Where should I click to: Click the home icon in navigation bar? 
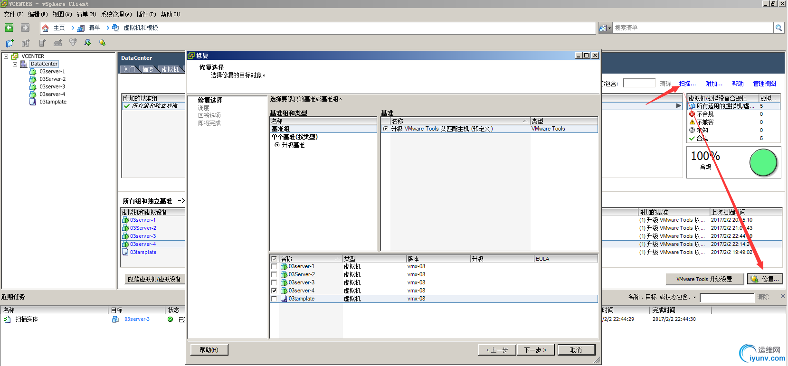(x=46, y=28)
